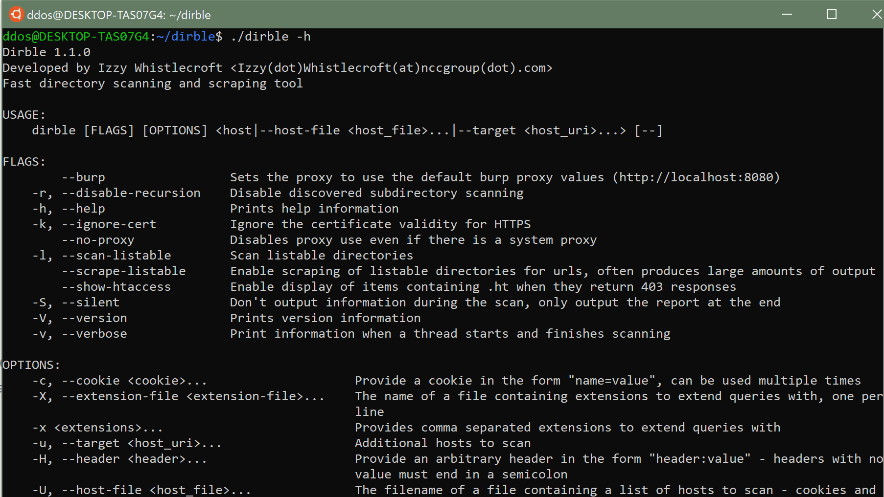Click 'Enable display of items containing .ht'
This screenshot has height=497, width=884.
click(483, 287)
